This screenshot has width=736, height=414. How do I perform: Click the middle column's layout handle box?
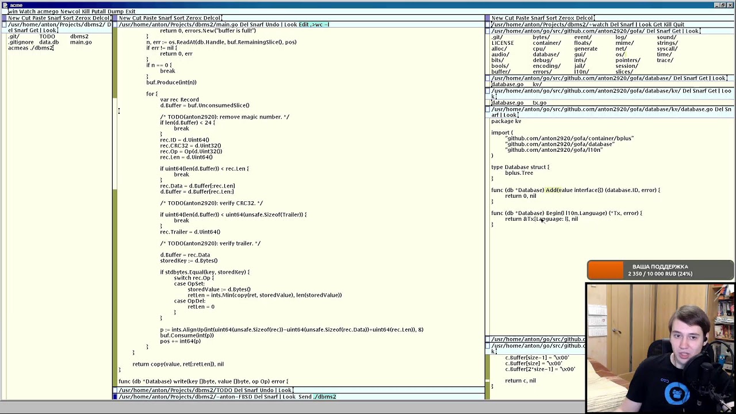[115, 18]
